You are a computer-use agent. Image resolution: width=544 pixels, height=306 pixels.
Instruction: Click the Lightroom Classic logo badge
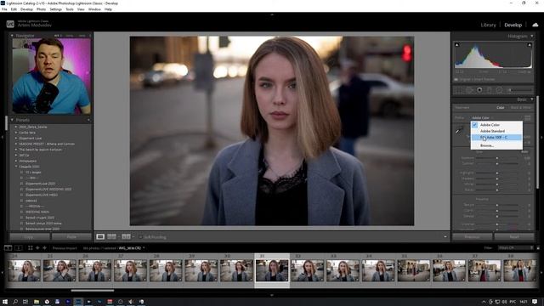[10, 24]
